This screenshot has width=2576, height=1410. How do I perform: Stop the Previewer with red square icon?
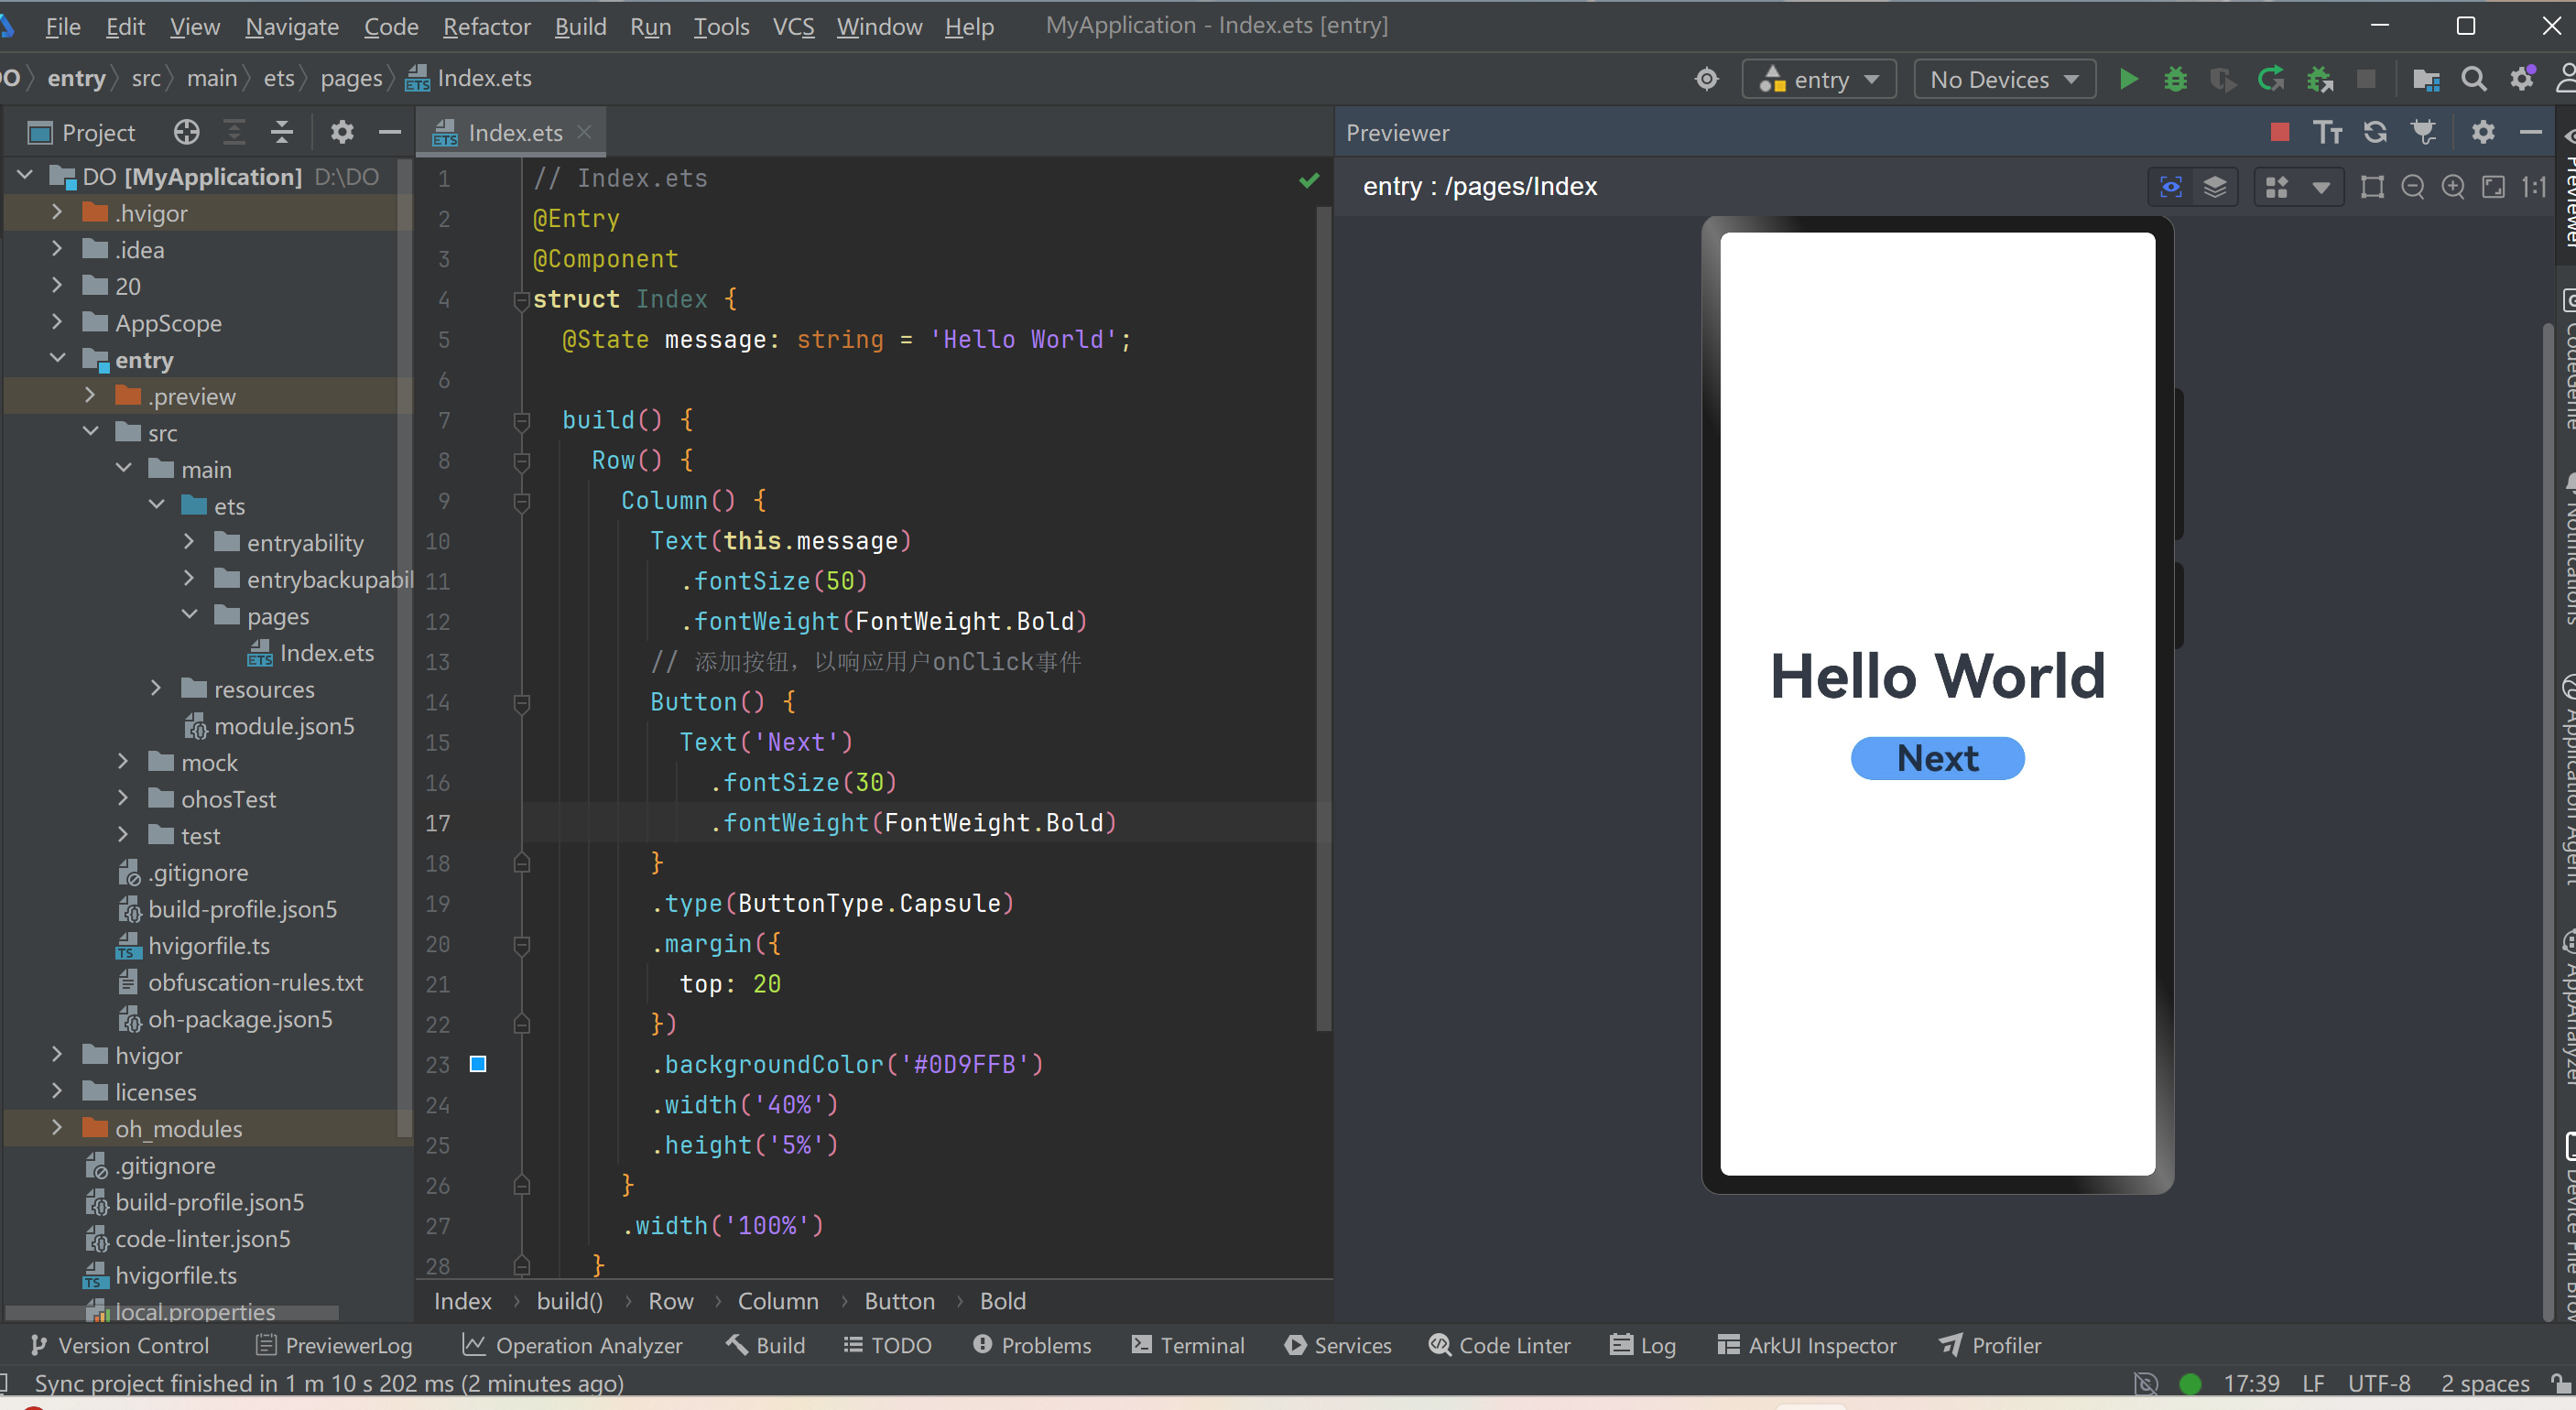pyautogui.click(x=2279, y=132)
